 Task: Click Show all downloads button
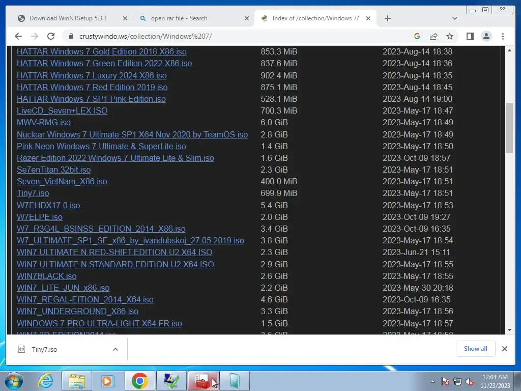476,348
